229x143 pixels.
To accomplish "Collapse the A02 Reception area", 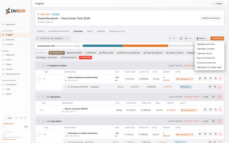I will pyautogui.click(x=44, y=97).
